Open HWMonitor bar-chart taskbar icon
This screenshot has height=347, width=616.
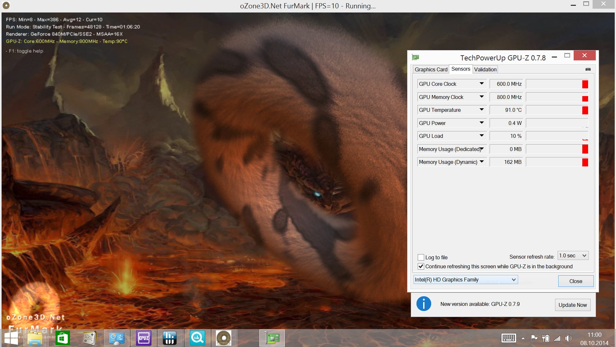point(170,338)
